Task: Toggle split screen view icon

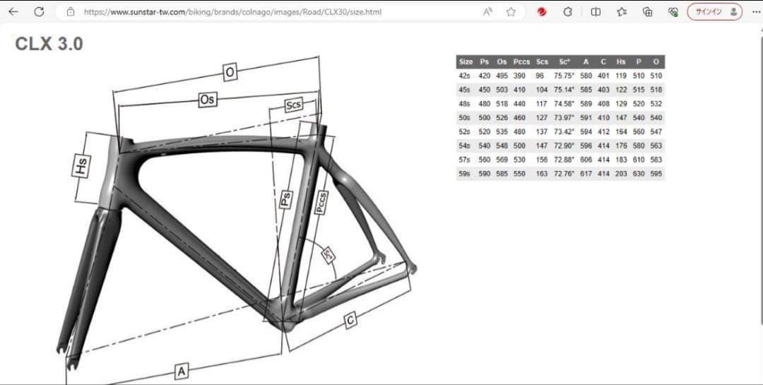Action: pos(596,12)
